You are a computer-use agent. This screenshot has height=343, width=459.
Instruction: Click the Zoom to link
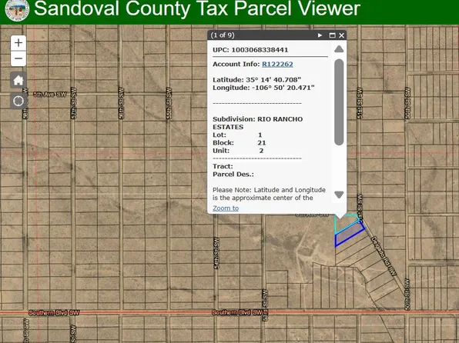tap(226, 208)
